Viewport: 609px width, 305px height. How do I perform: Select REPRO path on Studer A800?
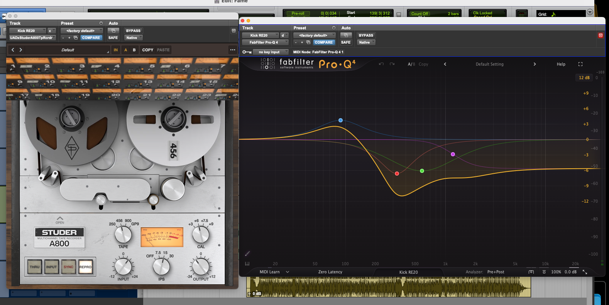click(85, 267)
